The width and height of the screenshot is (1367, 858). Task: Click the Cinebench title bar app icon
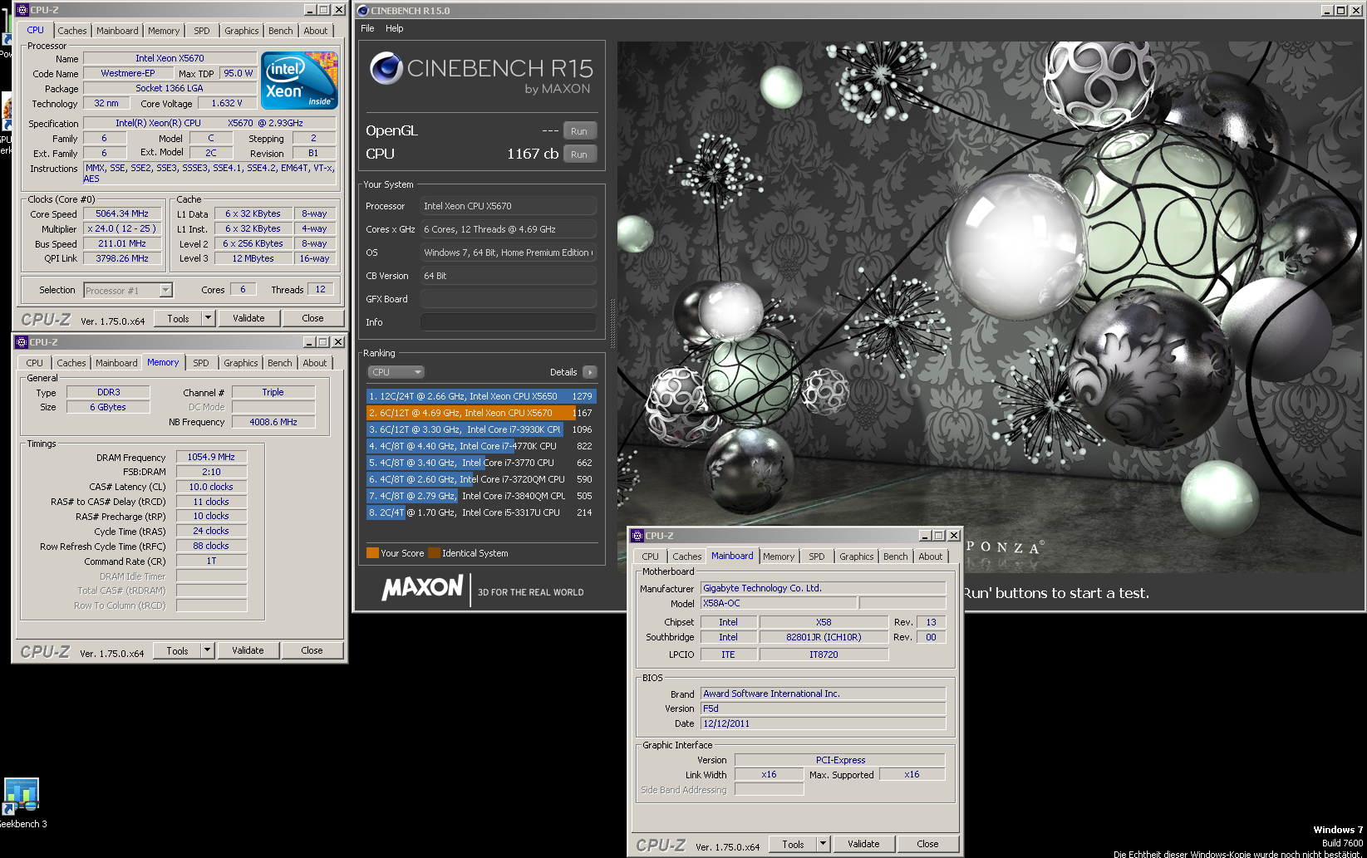coord(363,11)
